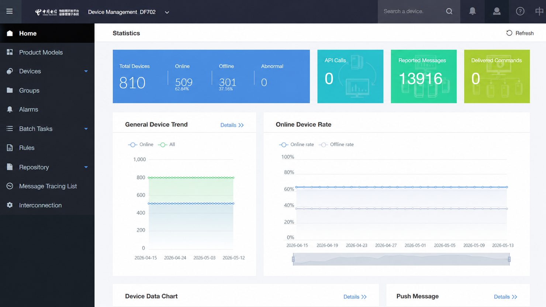Screen dimensions: 546x307
Task: Click the Rules document icon
Action: [x=10, y=148]
